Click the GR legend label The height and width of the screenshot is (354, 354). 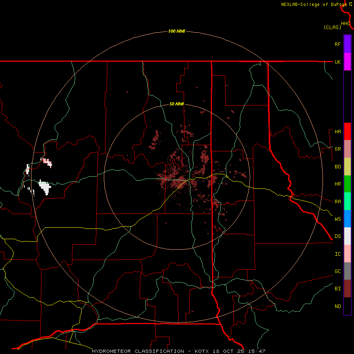(x=337, y=149)
